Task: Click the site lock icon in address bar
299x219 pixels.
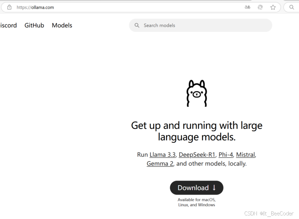Action: (x=9, y=8)
